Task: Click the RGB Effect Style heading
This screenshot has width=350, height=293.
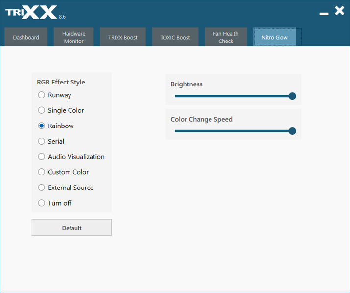Action: (61, 82)
